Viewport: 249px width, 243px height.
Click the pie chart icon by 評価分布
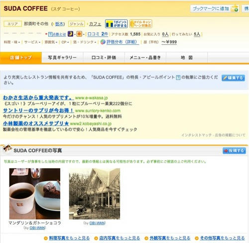(103, 42)
